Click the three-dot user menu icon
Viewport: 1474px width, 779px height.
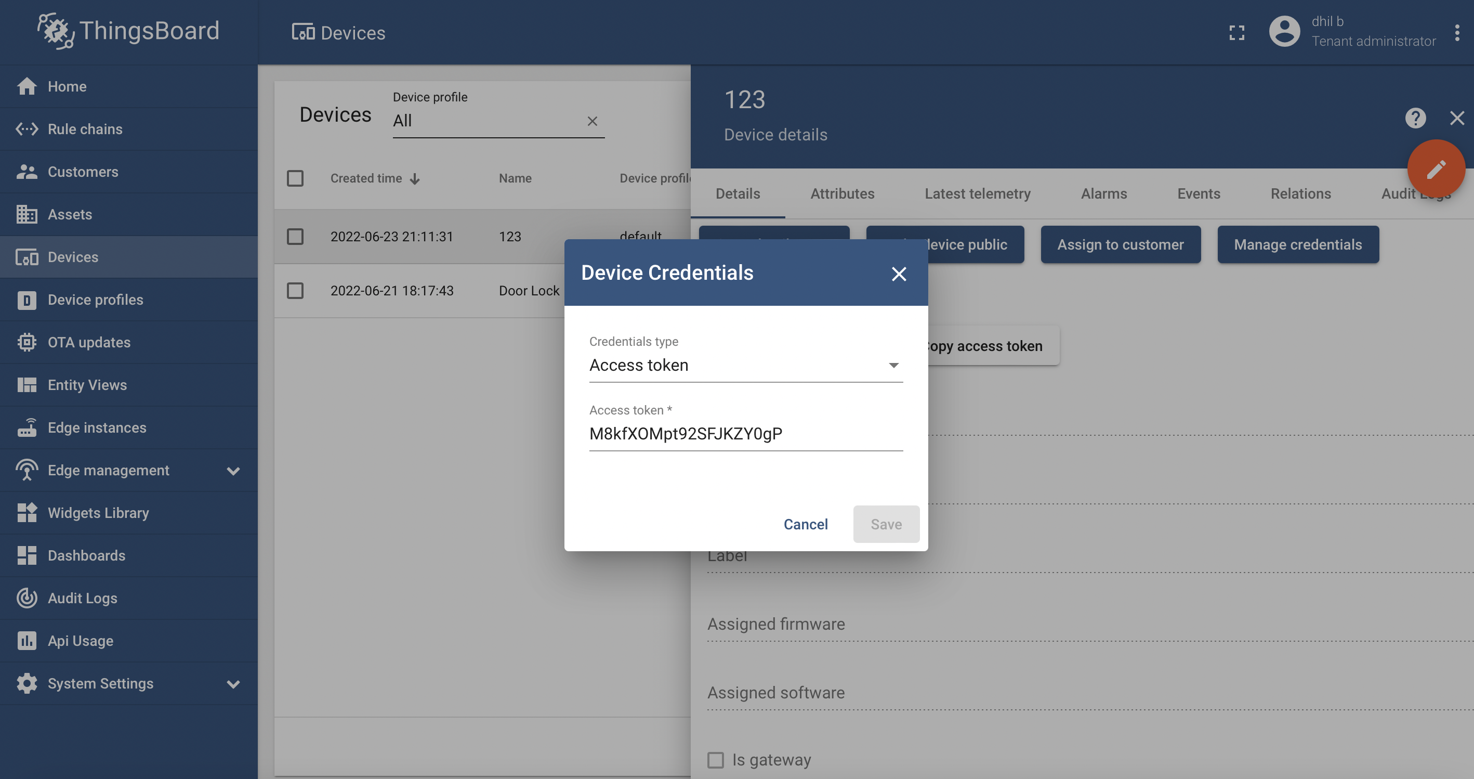pos(1457,33)
